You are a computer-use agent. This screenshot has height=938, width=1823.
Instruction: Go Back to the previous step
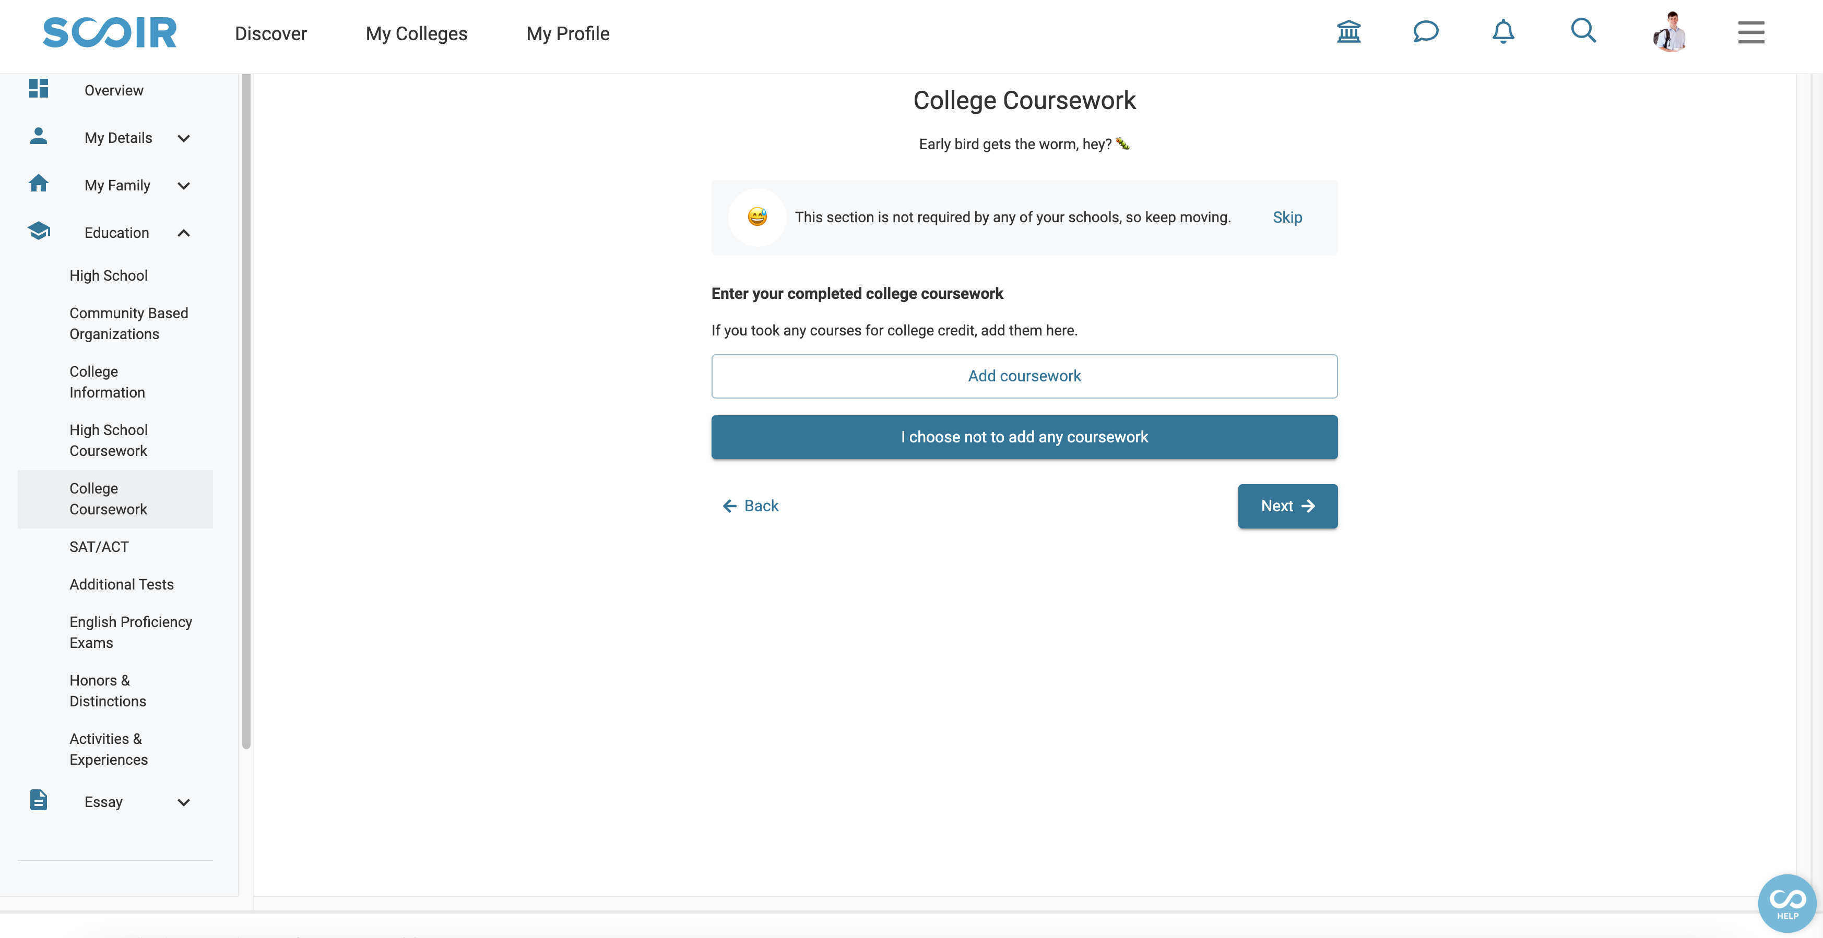[x=750, y=506]
